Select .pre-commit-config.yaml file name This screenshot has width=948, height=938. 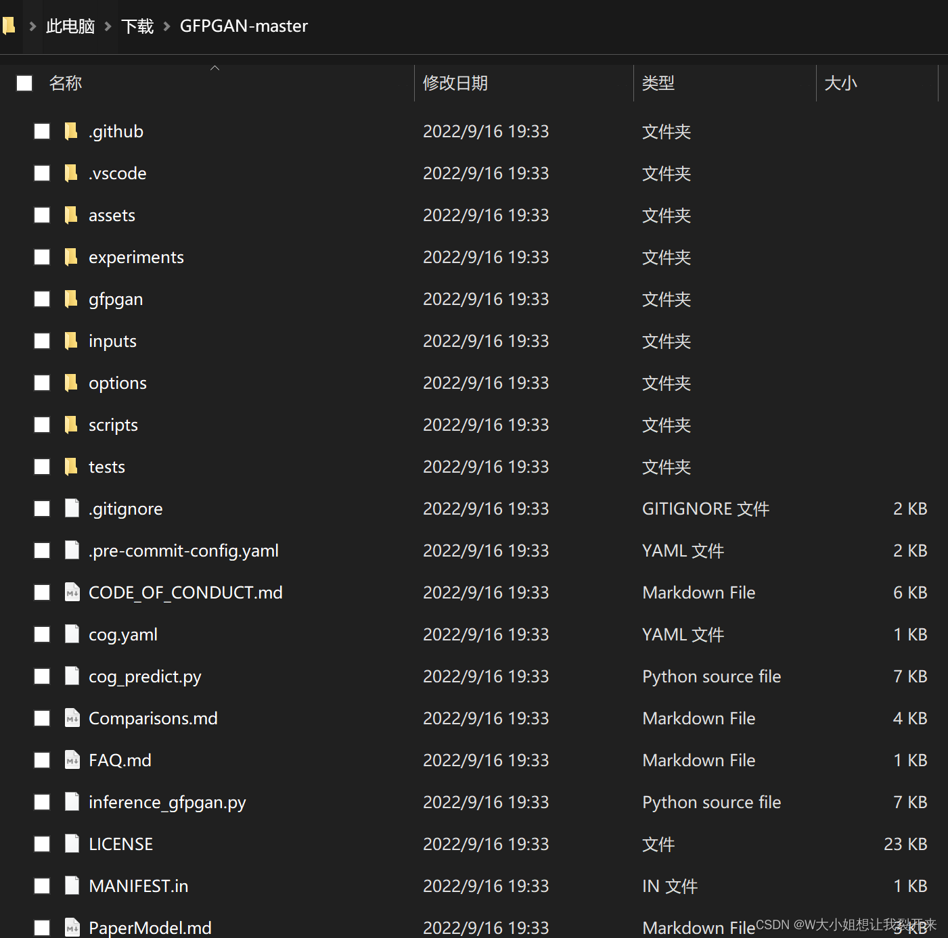pos(183,550)
